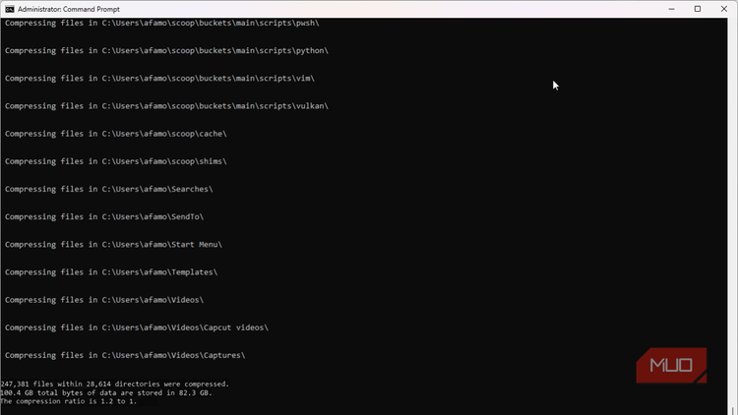This screenshot has width=738, height=415.
Task: Click the line ending in scoop\shims\
Action: coord(116,161)
